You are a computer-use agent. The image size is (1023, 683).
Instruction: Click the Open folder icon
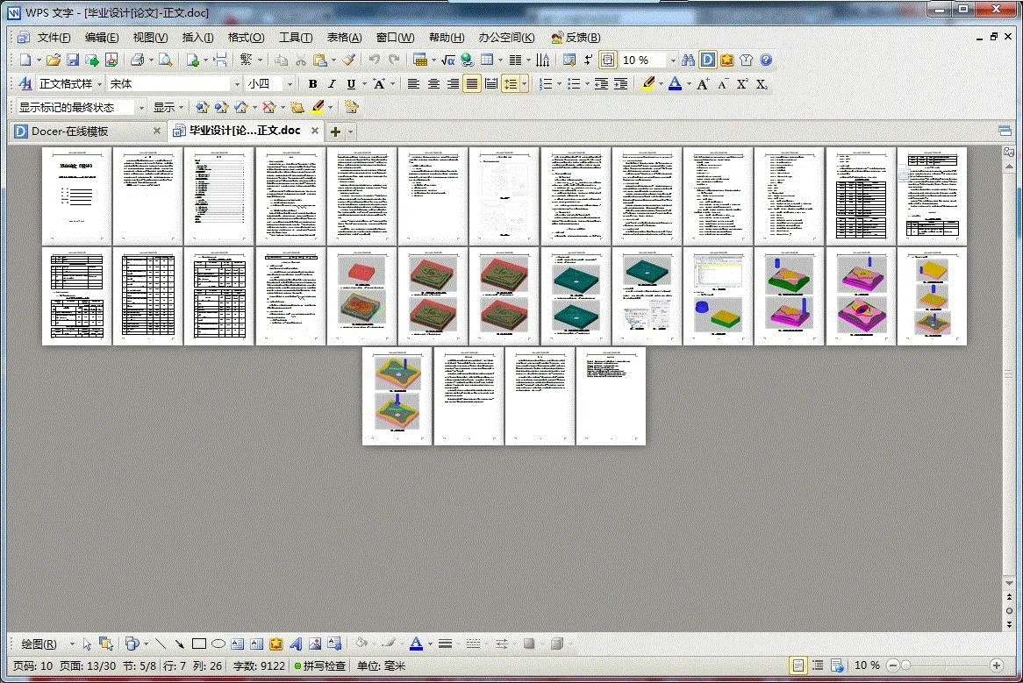(x=54, y=60)
